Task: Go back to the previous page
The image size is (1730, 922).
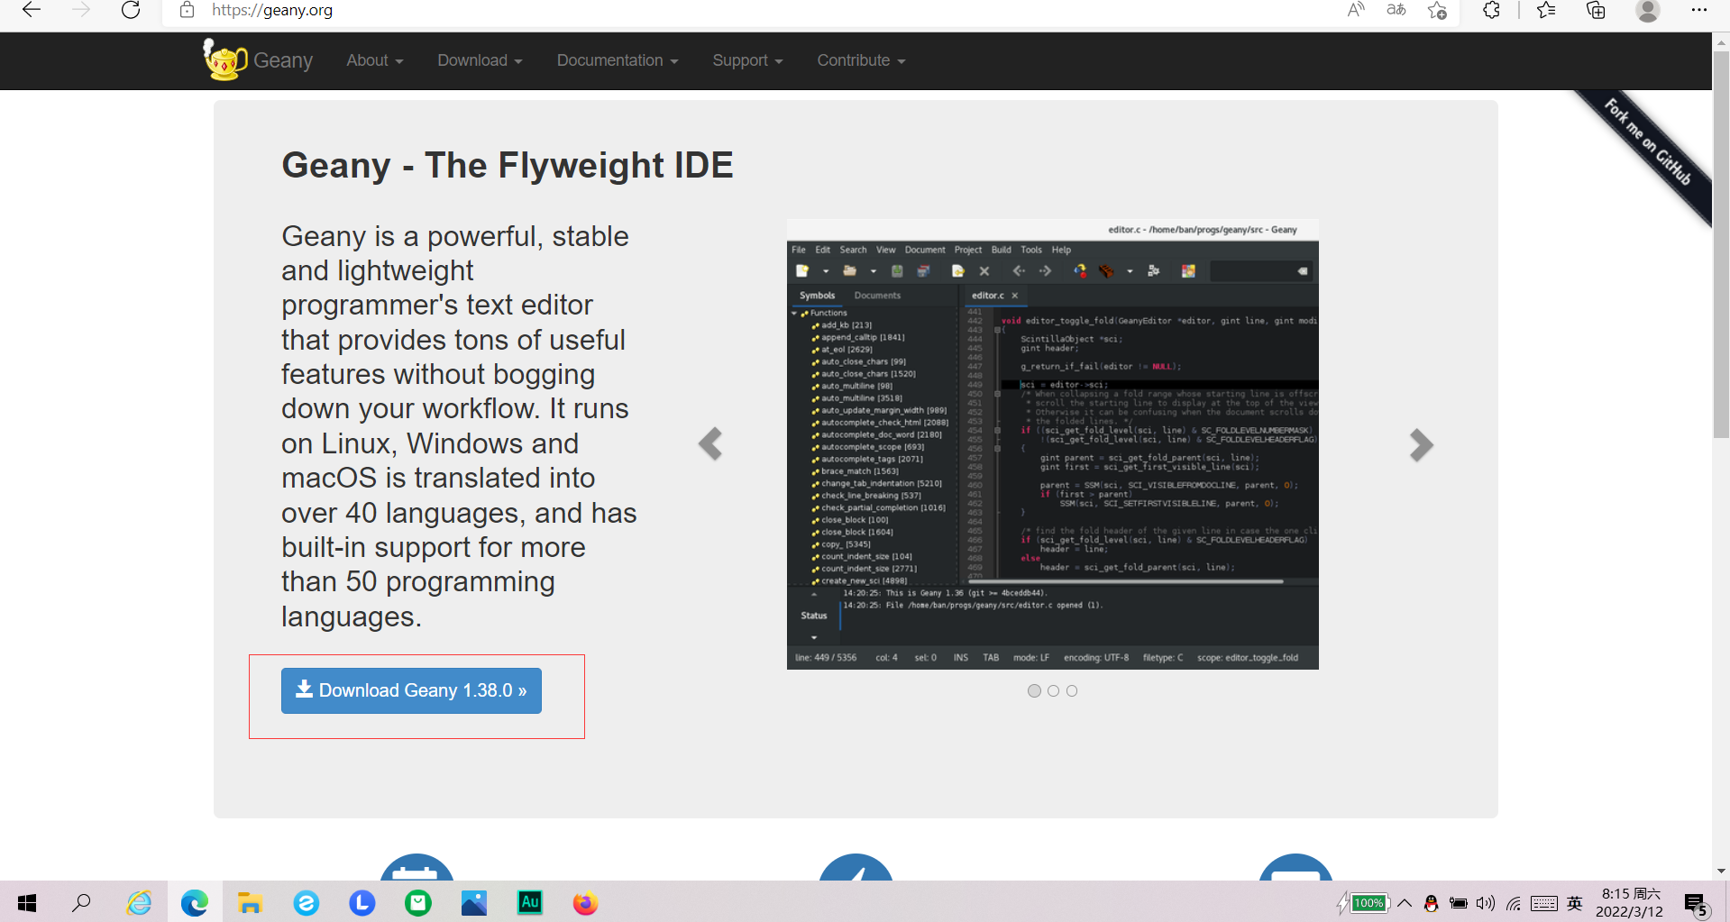Action: pos(32,10)
